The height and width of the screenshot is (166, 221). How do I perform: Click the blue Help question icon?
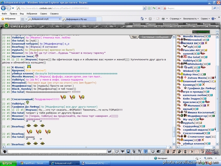(213, 19)
